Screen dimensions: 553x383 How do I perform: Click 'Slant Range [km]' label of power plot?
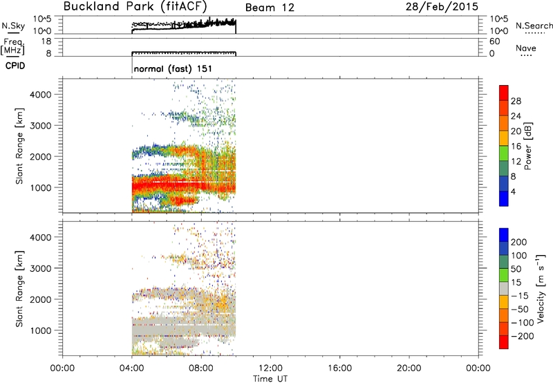pos(19,146)
